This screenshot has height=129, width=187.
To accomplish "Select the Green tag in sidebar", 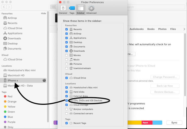I will click(9, 112).
